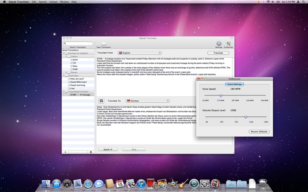
Task: Open the Translate From English dropdown
Action: [x=140, y=53]
